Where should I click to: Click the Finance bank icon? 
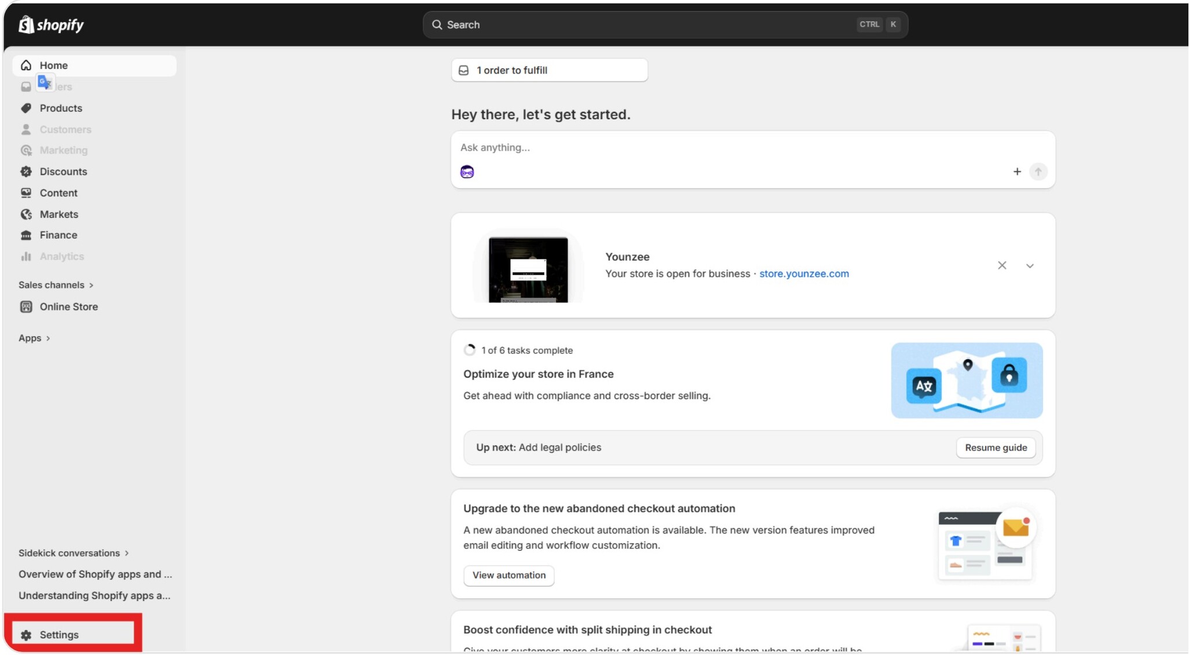pos(26,235)
